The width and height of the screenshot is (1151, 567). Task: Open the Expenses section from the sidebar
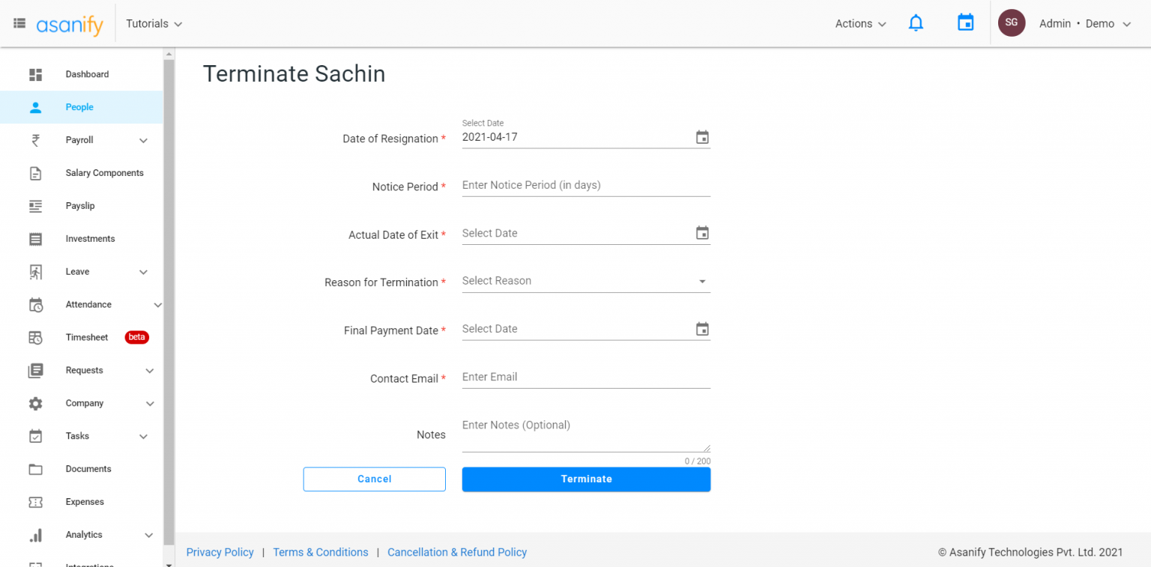click(85, 502)
